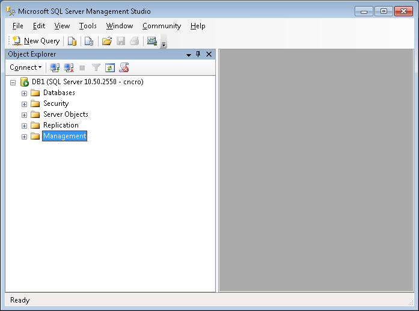The height and width of the screenshot is (311, 419).
Task: Click Database Engine Query icon
Action: point(72,41)
